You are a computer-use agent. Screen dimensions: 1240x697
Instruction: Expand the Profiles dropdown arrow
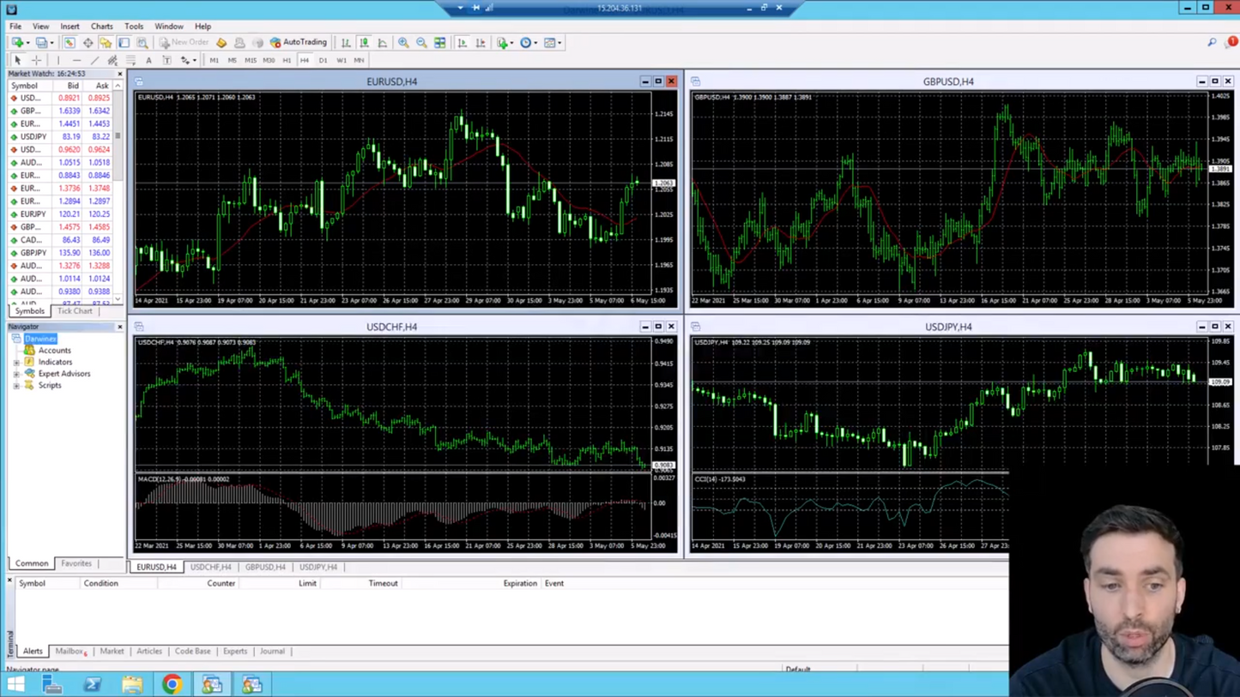tap(51, 43)
